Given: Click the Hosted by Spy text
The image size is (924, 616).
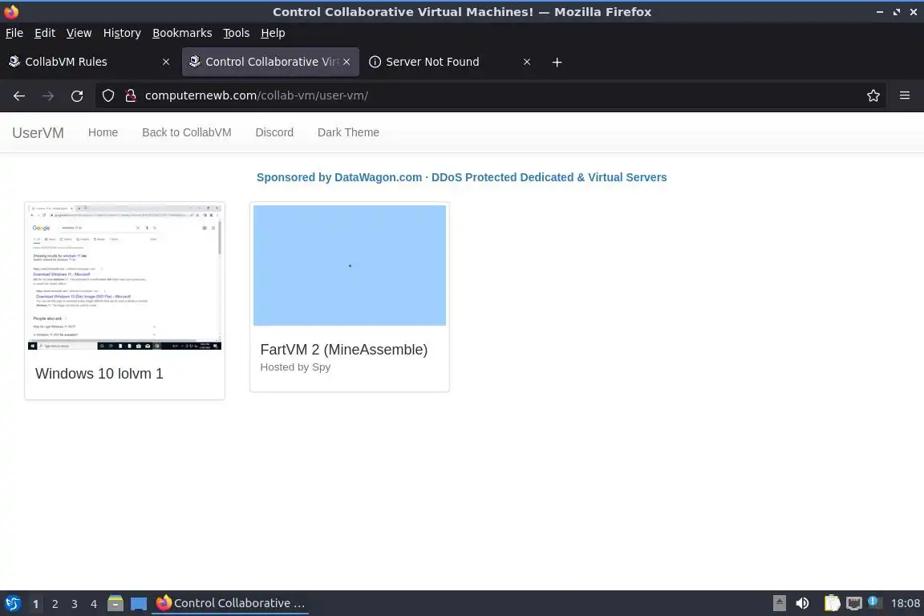Looking at the screenshot, I should [295, 367].
